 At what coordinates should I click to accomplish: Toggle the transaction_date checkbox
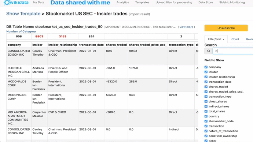coord(206,82)
